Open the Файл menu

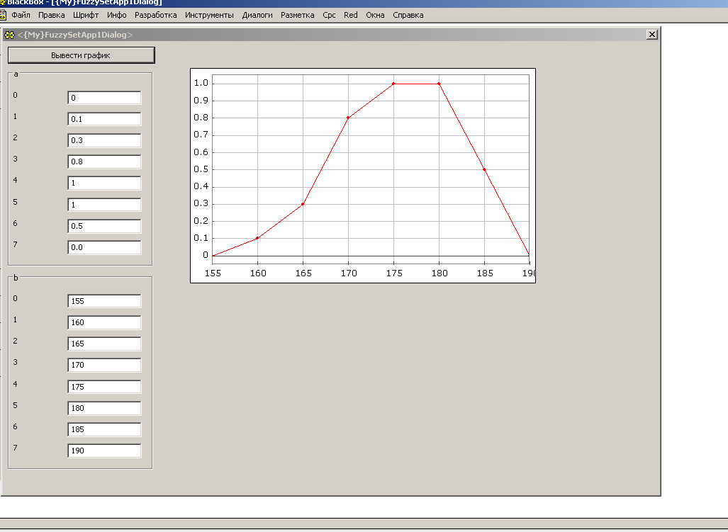(x=21, y=15)
